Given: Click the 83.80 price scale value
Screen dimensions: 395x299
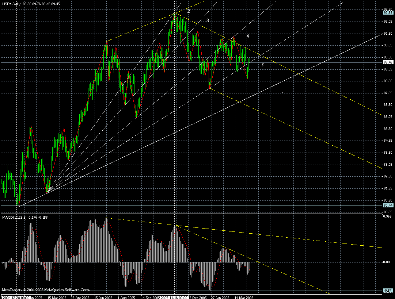Looking at the screenshot, I should tap(388, 153).
